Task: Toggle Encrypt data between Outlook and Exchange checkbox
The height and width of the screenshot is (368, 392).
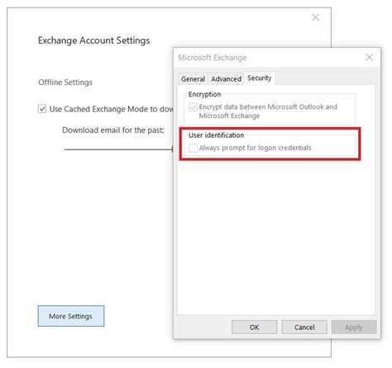Action: [193, 107]
